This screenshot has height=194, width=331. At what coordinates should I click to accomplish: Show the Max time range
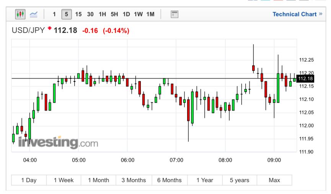click(x=274, y=180)
